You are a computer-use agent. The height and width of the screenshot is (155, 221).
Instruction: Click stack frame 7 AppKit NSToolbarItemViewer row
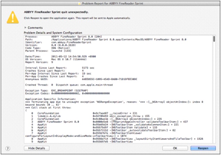tap(86, 133)
